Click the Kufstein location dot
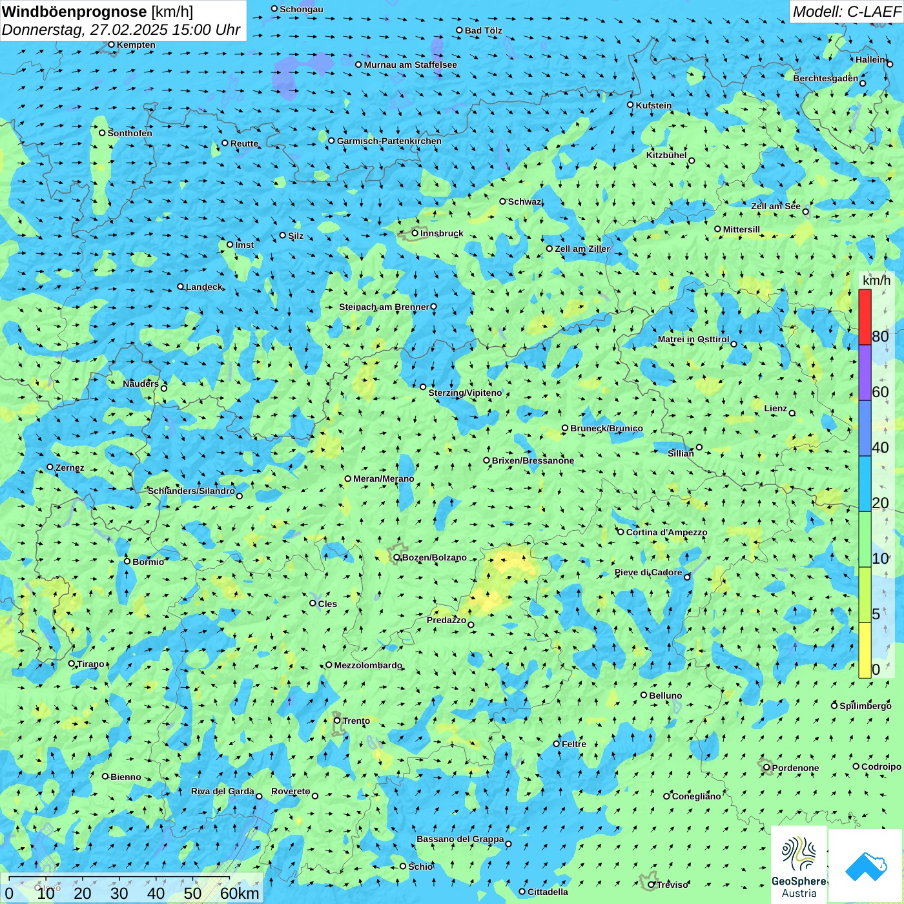The height and width of the screenshot is (904, 904). 631,105
